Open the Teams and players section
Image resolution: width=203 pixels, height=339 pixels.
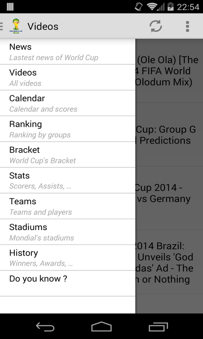click(x=68, y=206)
